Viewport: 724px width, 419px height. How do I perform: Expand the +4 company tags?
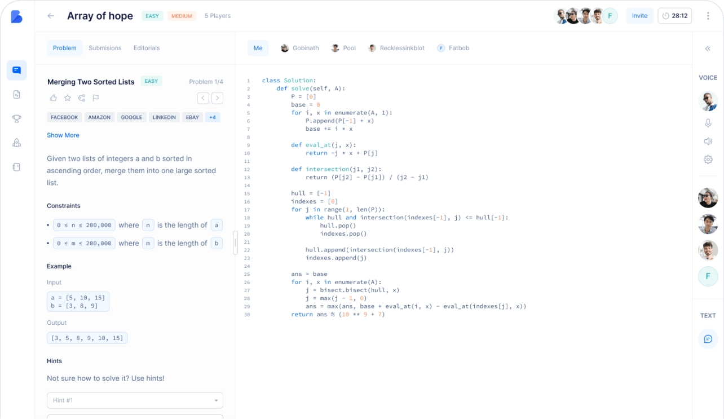pyautogui.click(x=213, y=117)
